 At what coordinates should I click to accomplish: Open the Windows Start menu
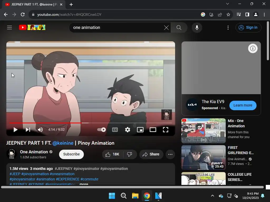112,196
